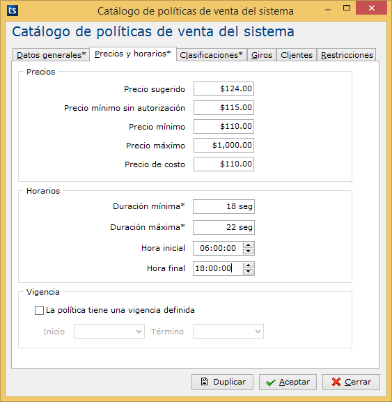This screenshot has height=402, width=392.
Task: Switch to the Datos generales tab
Action: click(x=51, y=55)
